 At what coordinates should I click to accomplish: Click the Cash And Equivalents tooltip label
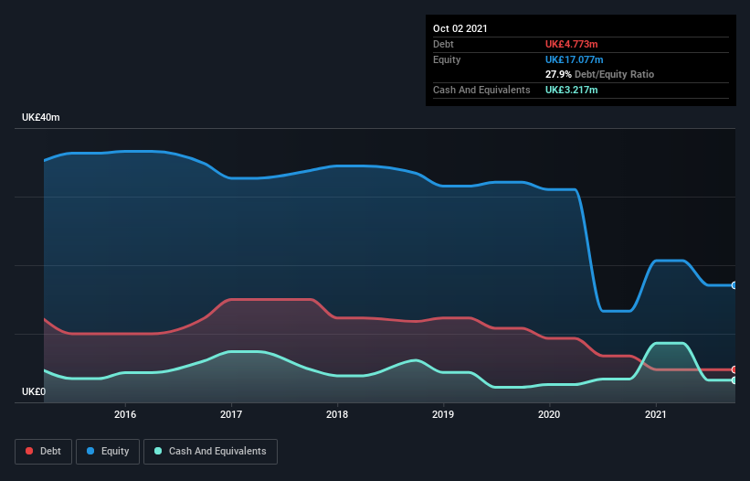click(x=481, y=90)
